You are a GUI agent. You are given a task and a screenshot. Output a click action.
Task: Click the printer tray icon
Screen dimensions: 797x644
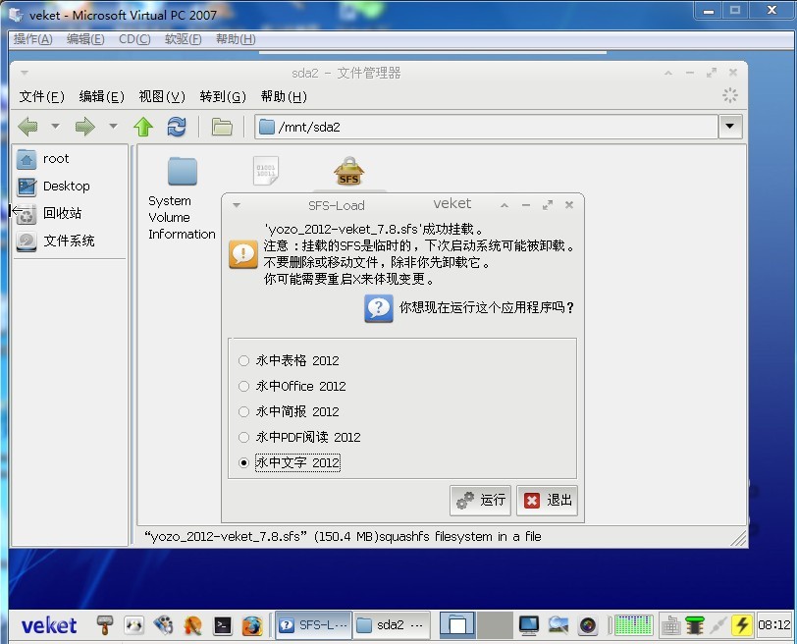671,625
